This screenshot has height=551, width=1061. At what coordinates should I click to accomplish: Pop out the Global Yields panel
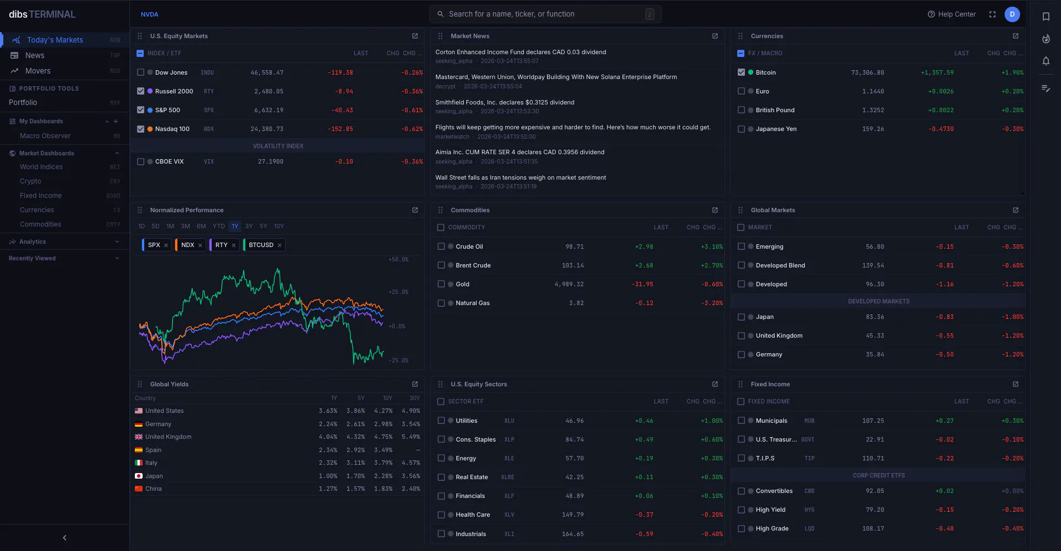point(414,384)
